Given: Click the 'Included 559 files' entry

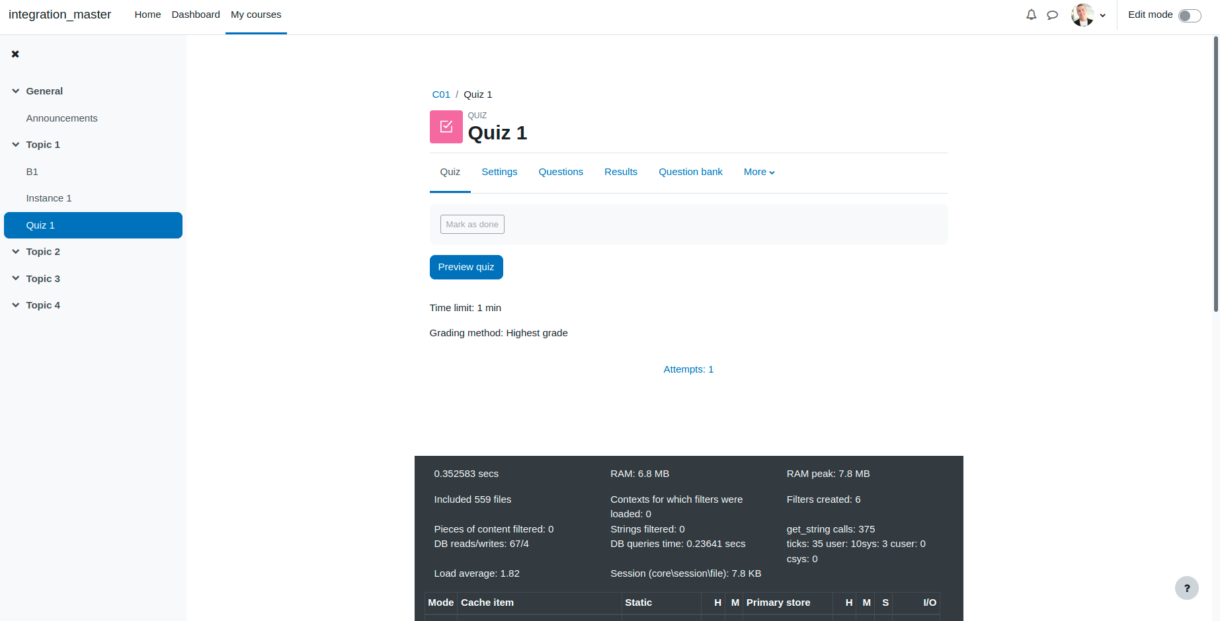Looking at the screenshot, I should pos(473,499).
